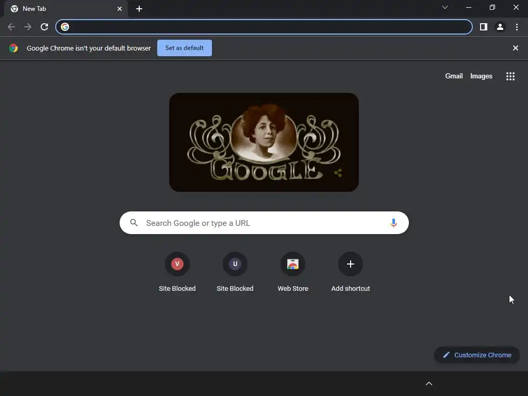Open the side panel icon

(484, 27)
